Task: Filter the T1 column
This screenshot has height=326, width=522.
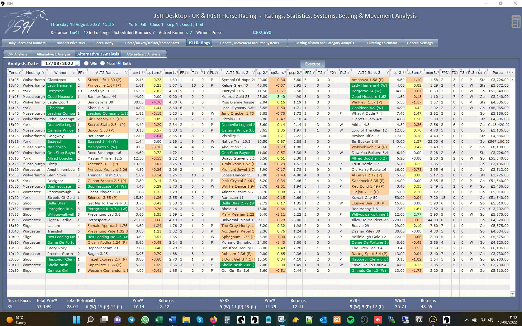Action: pyautogui.click(x=198, y=73)
